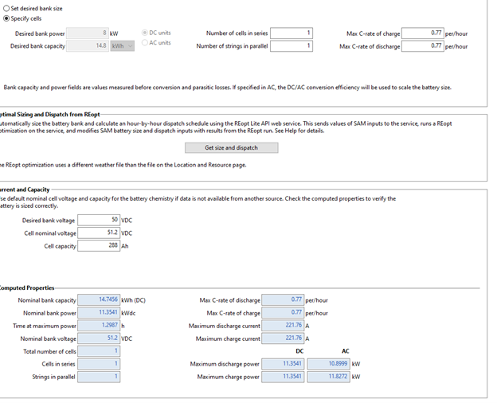Click the Desired bank capacity field
Image resolution: width=497 pixels, height=403 pixels.
(x=88, y=46)
